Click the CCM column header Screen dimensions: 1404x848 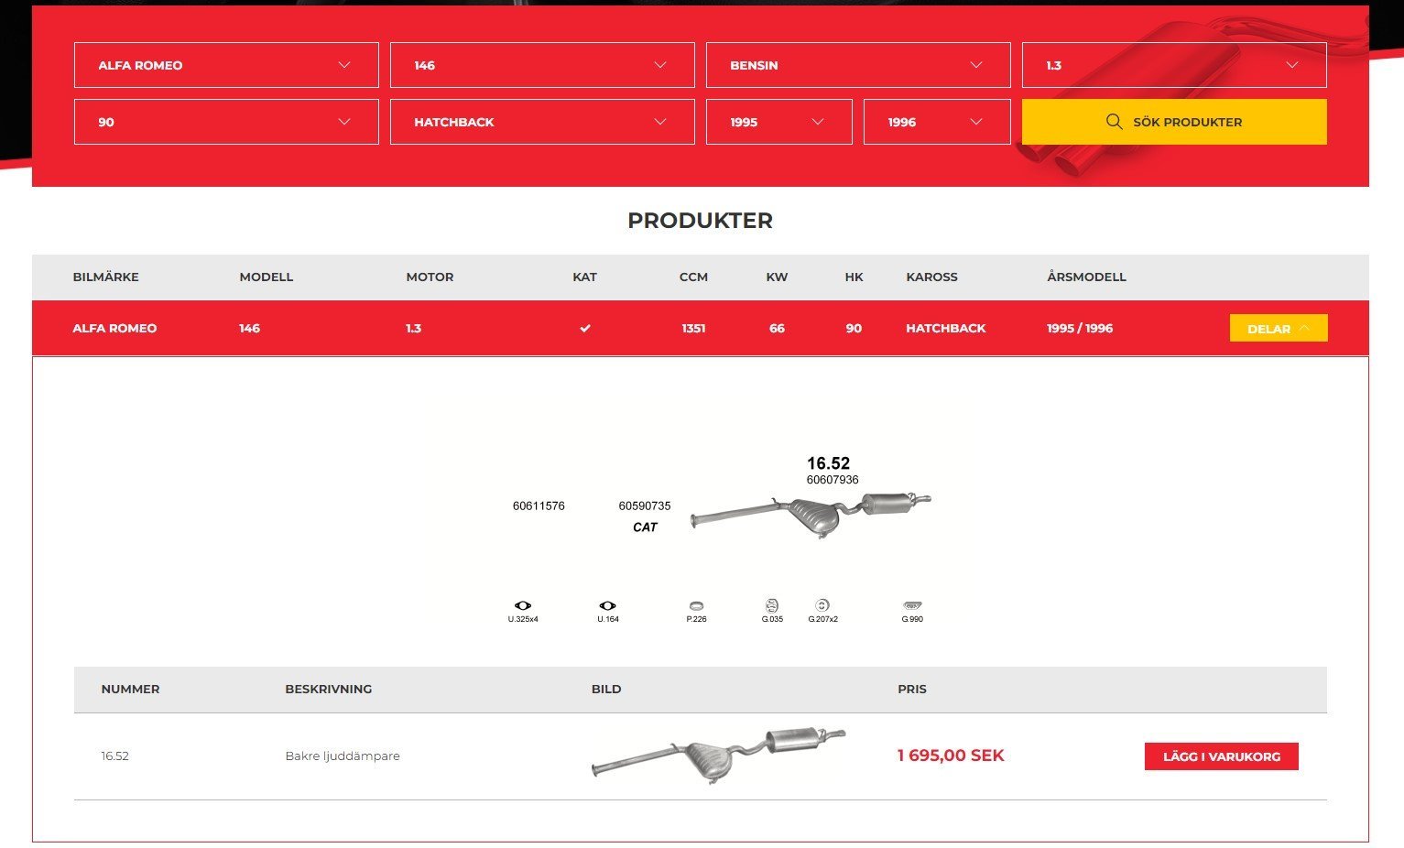click(x=693, y=277)
